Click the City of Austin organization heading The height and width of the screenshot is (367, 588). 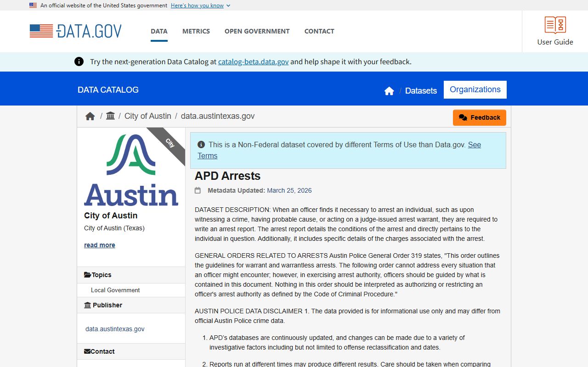[111, 216]
